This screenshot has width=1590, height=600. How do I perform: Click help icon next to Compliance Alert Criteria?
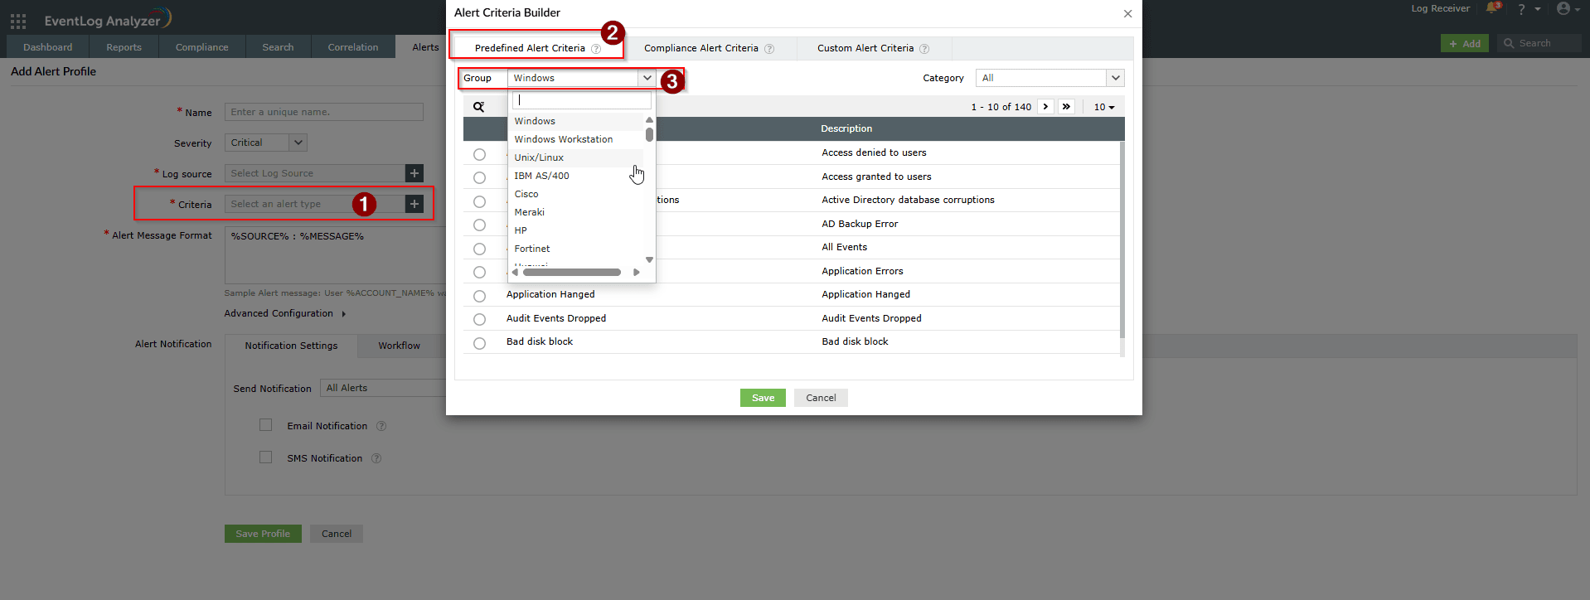click(x=769, y=49)
